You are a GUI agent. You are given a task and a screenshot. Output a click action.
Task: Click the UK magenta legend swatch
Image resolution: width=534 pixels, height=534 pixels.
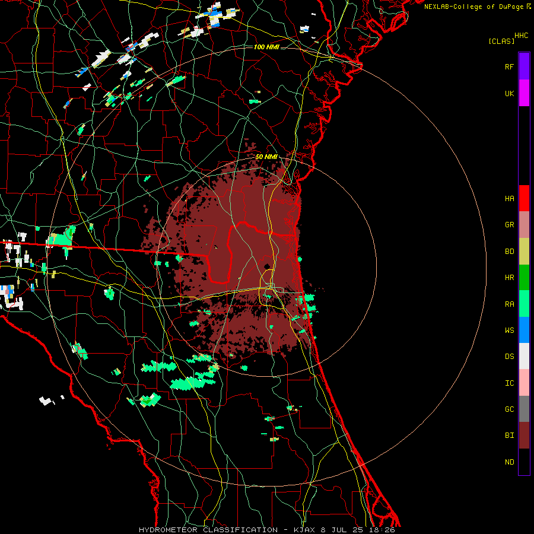pyautogui.click(x=524, y=93)
